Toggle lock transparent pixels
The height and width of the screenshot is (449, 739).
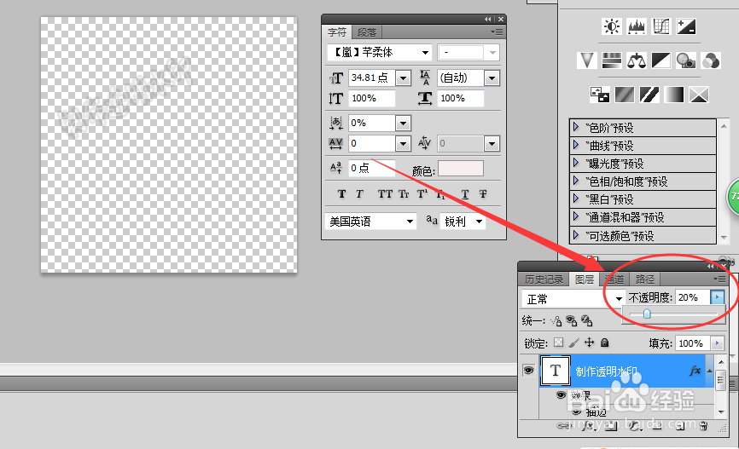tap(558, 343)
